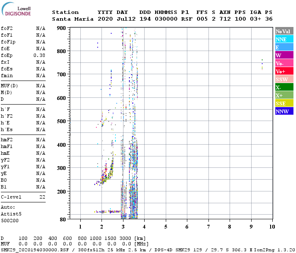Screen dimensions: 296x253
Task: Click the foEp value 0.38
Action: 39,55
